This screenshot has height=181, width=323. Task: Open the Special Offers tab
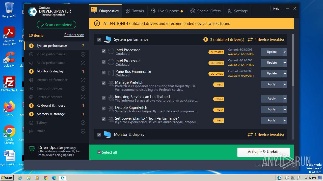[205, 11]
